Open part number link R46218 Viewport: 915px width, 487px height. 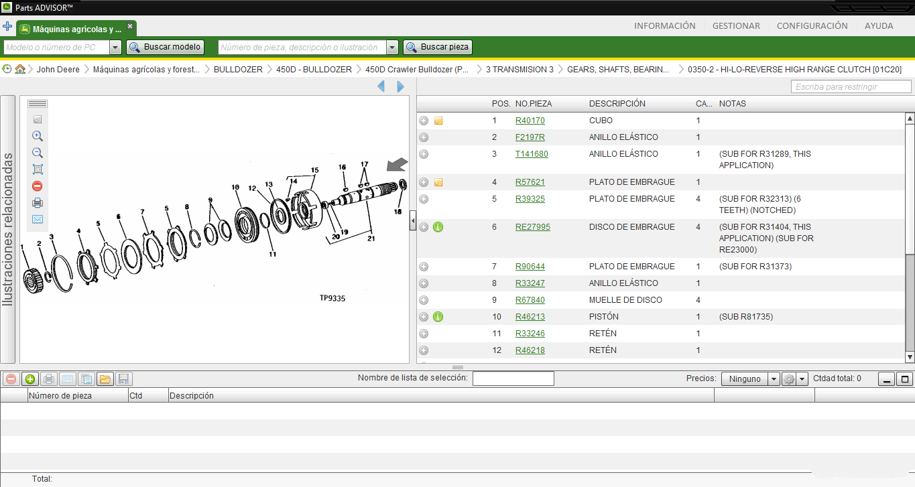(530, 350)
